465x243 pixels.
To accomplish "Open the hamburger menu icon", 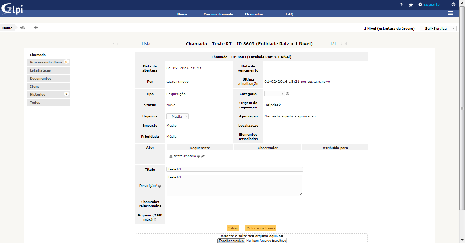I will point(451,13).
